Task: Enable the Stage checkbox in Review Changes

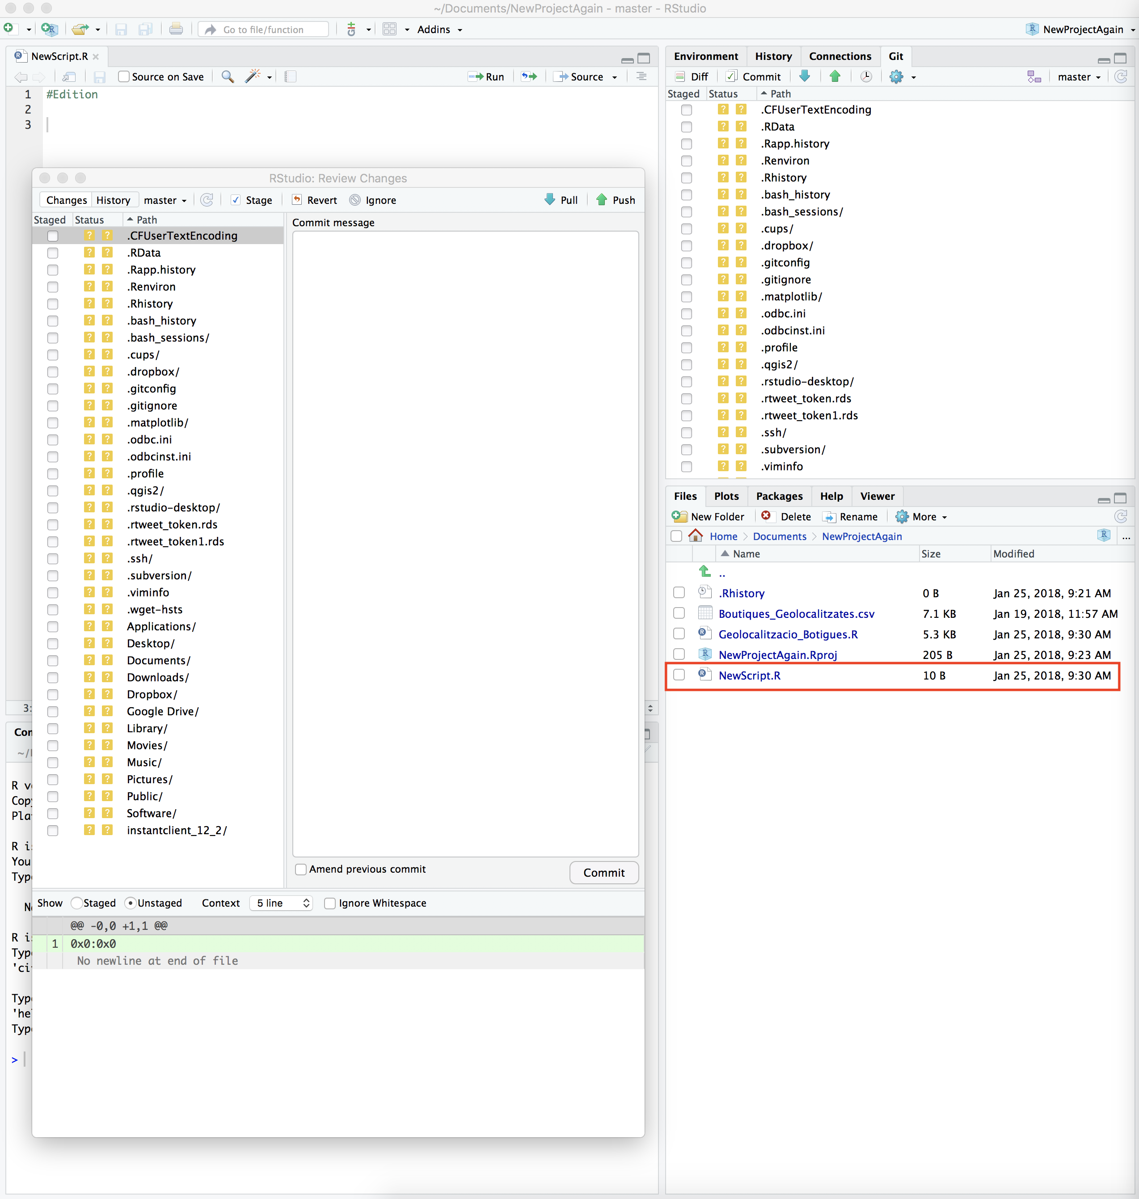Action: click(x=236, y=200)
